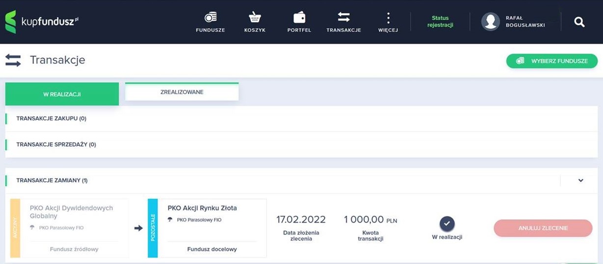Open the Transakcje arrows icon in navbar
603x264 pixels.
(343, 18)
